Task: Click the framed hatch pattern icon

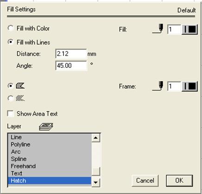Action: click(x=20, y=86)
